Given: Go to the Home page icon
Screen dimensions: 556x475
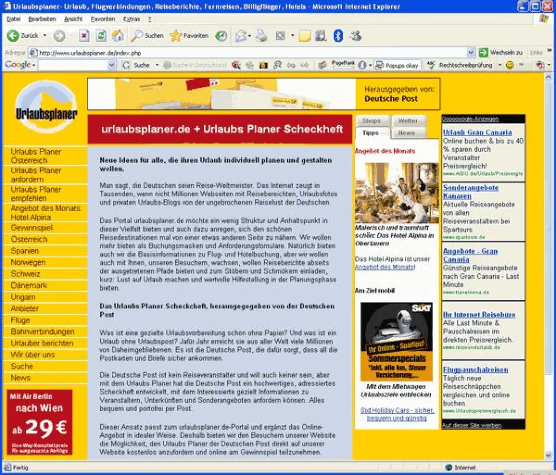Looking at the screenshot, I should pyautogui.click(x=118, y=36).
